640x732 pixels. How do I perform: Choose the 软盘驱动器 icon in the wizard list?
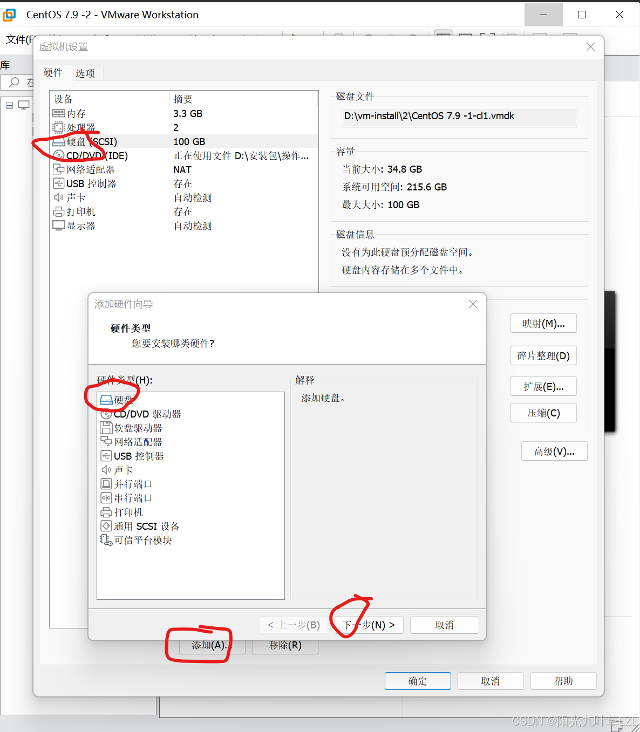[x=106, y=428]
